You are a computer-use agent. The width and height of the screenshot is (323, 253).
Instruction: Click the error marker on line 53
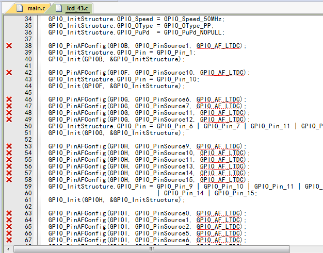[9, 146]
